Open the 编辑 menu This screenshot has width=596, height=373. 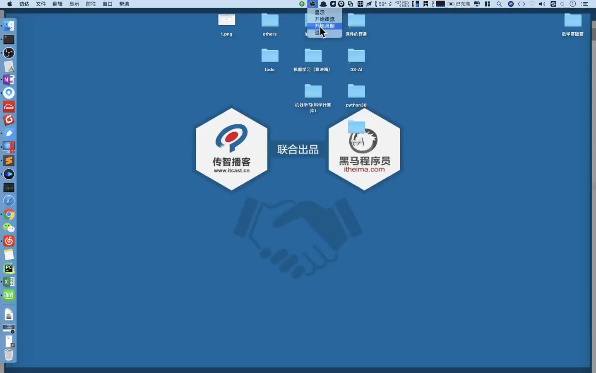[58, 4]
